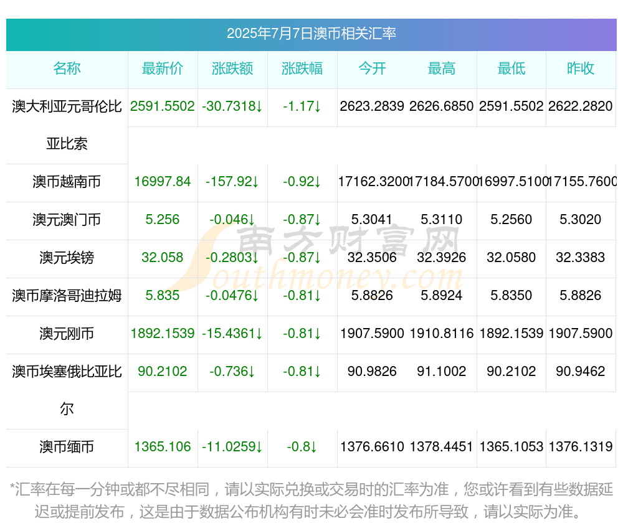Select the 澳大利亚元哥伦比 row name
This screenshot has width=623, height=531.
[x=67, y=106]
